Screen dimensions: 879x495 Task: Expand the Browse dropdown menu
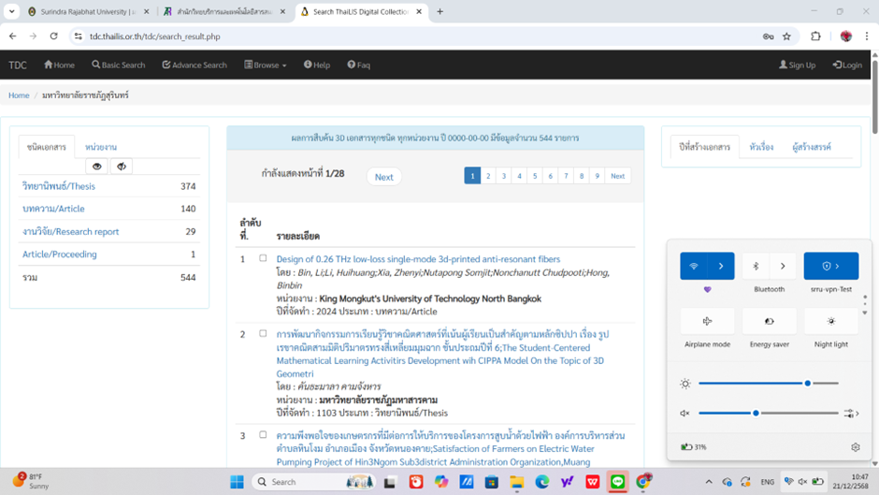[265, 66]
